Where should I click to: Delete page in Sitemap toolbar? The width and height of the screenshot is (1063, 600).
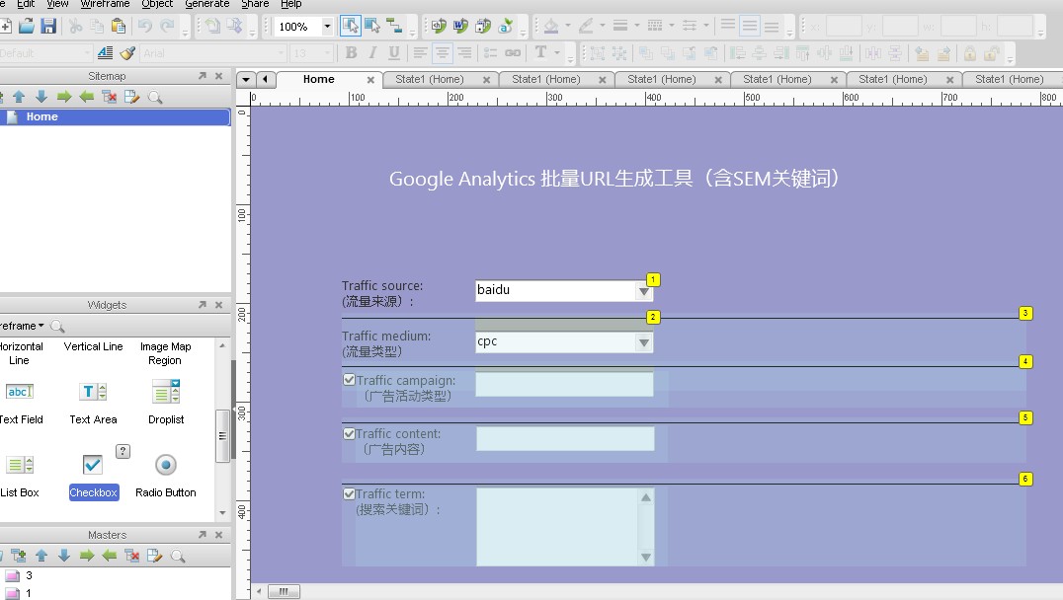pyautogui.click(x=109, y=97)
